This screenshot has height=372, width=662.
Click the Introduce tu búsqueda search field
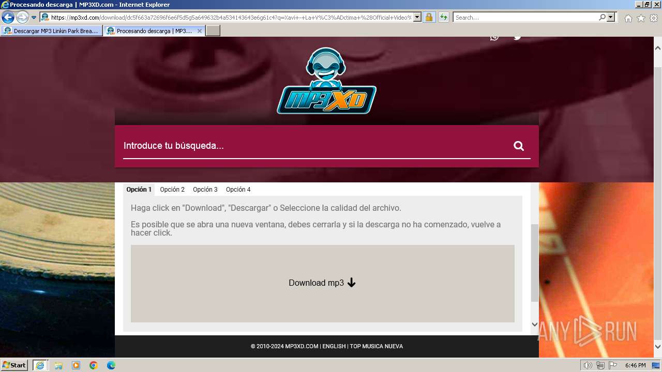pos(315,146)
